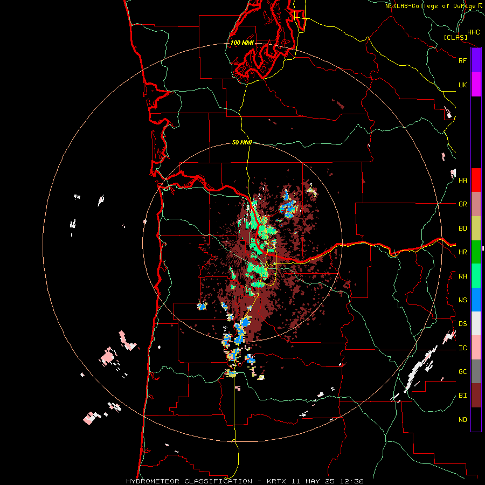Click the HR legend label

(463, 252)
